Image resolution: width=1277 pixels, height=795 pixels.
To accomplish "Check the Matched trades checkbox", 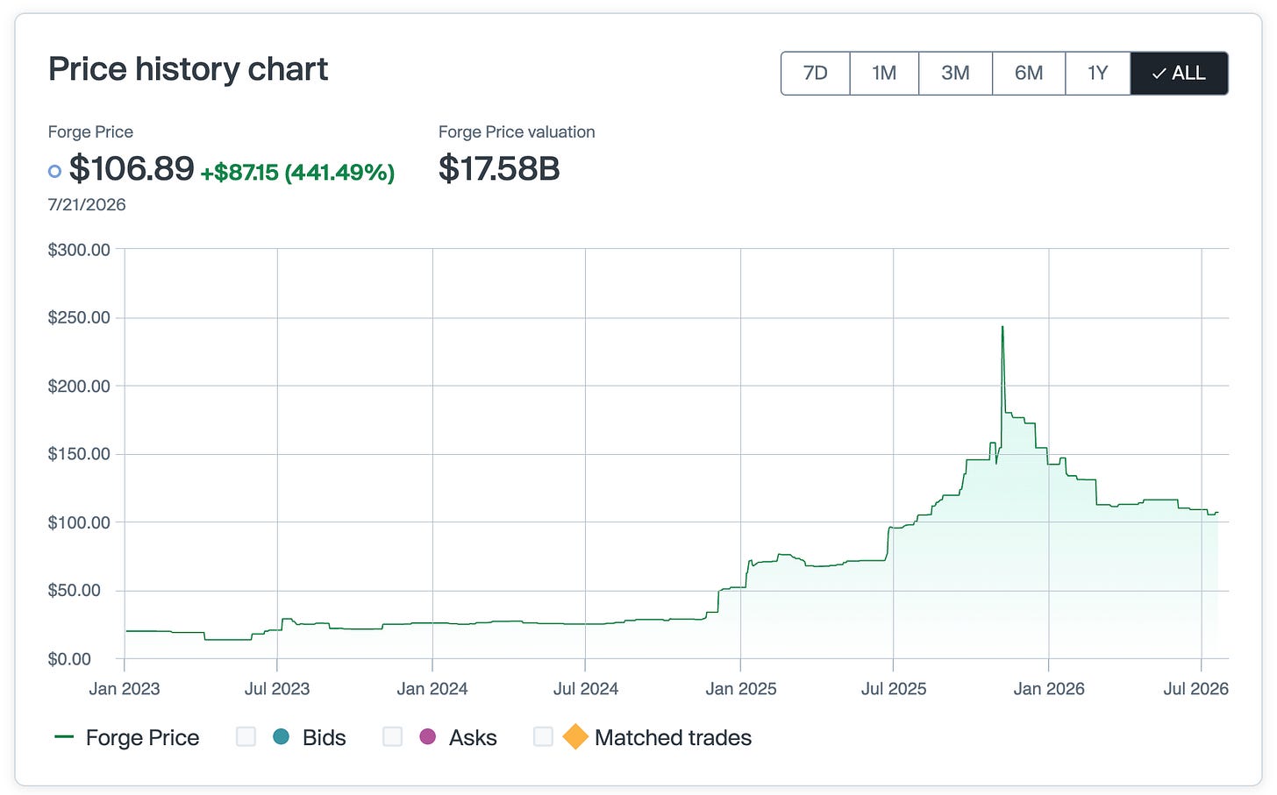I will 544,737.
